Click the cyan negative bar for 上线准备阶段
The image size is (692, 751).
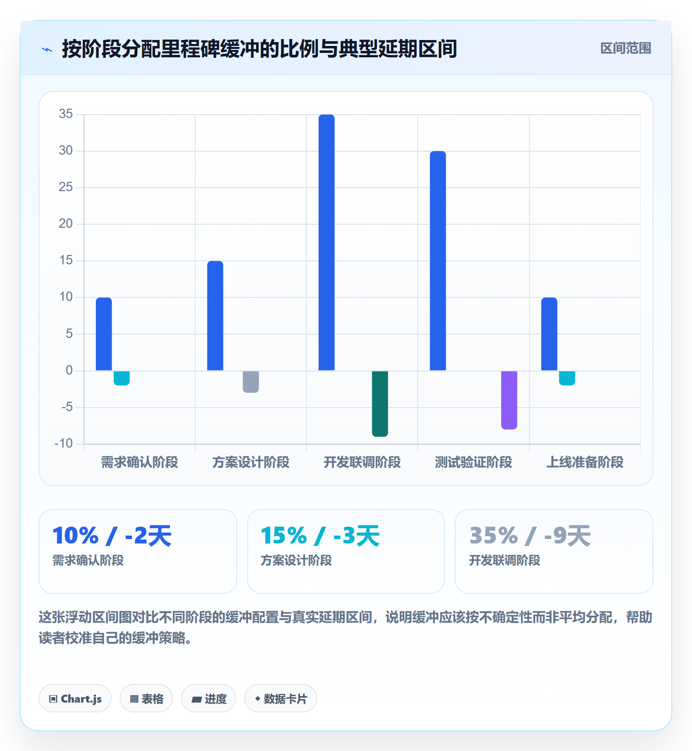(x=567, y=378)
